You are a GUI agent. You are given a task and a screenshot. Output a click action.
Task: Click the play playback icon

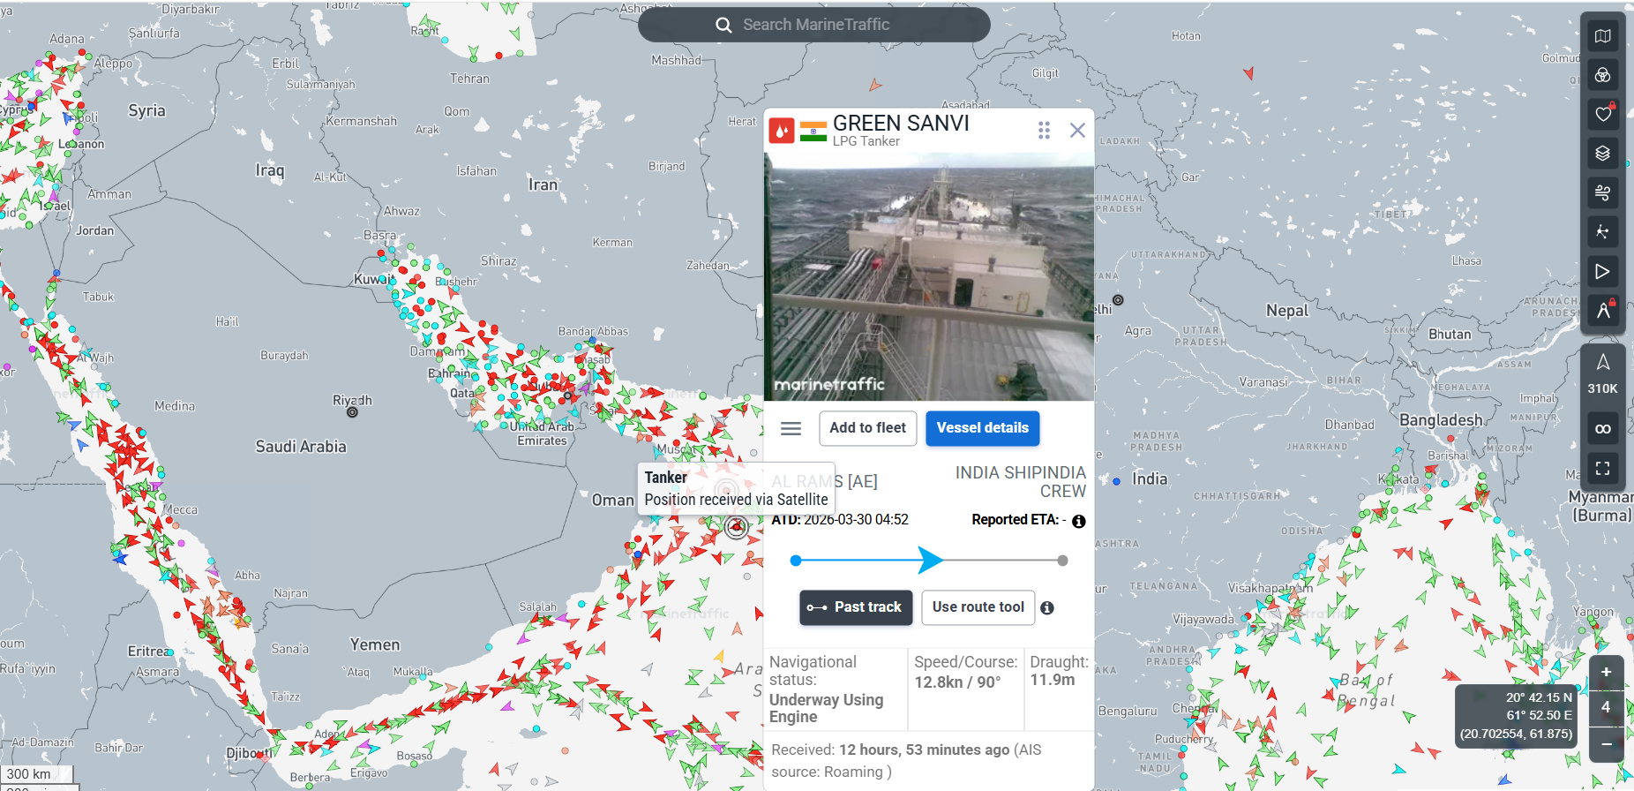1602,271
